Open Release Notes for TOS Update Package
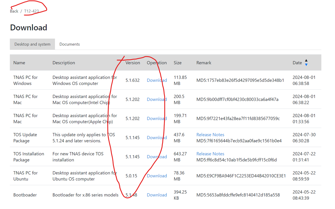Image resolution: width=335 pixels, height=209 pixels. coord(210,135)
